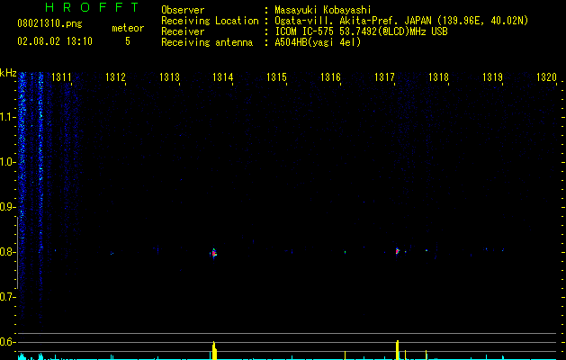This screenshot has width=566, height=360.
Task: Click the 1320 time axis label
Action: pyautogui.click(x=546, y=77)
